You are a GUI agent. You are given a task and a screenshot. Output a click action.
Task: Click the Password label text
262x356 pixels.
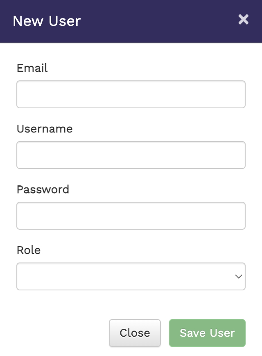click(43, 189)
